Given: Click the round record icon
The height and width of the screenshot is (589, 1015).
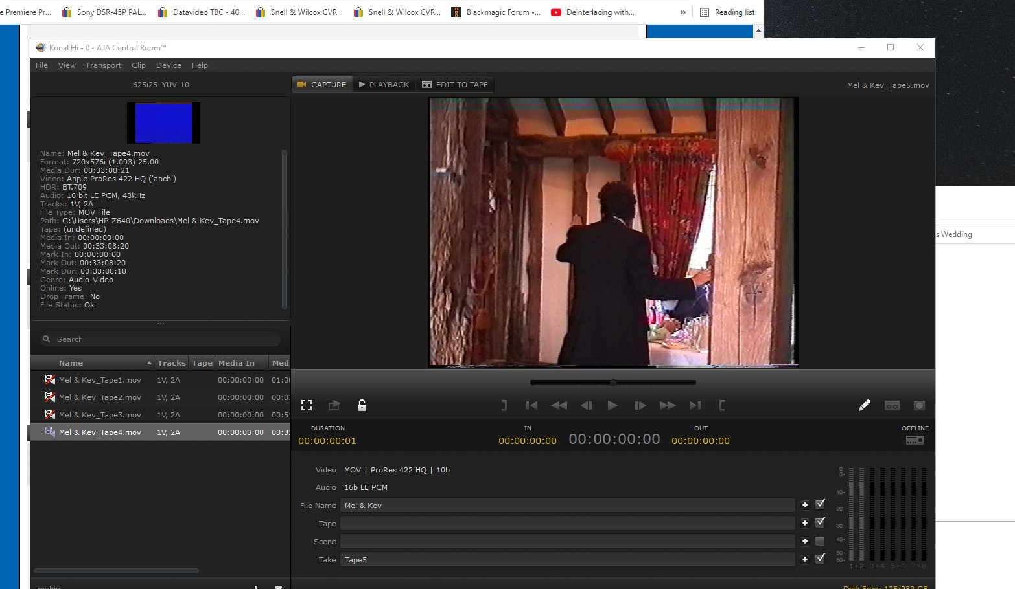Looking at the screenshot, I should (919, 405).
